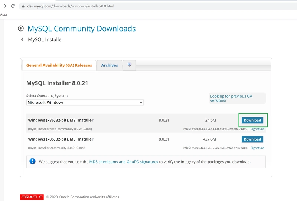Follow the Looking for previous GA versions link

[x=231, y=98]
